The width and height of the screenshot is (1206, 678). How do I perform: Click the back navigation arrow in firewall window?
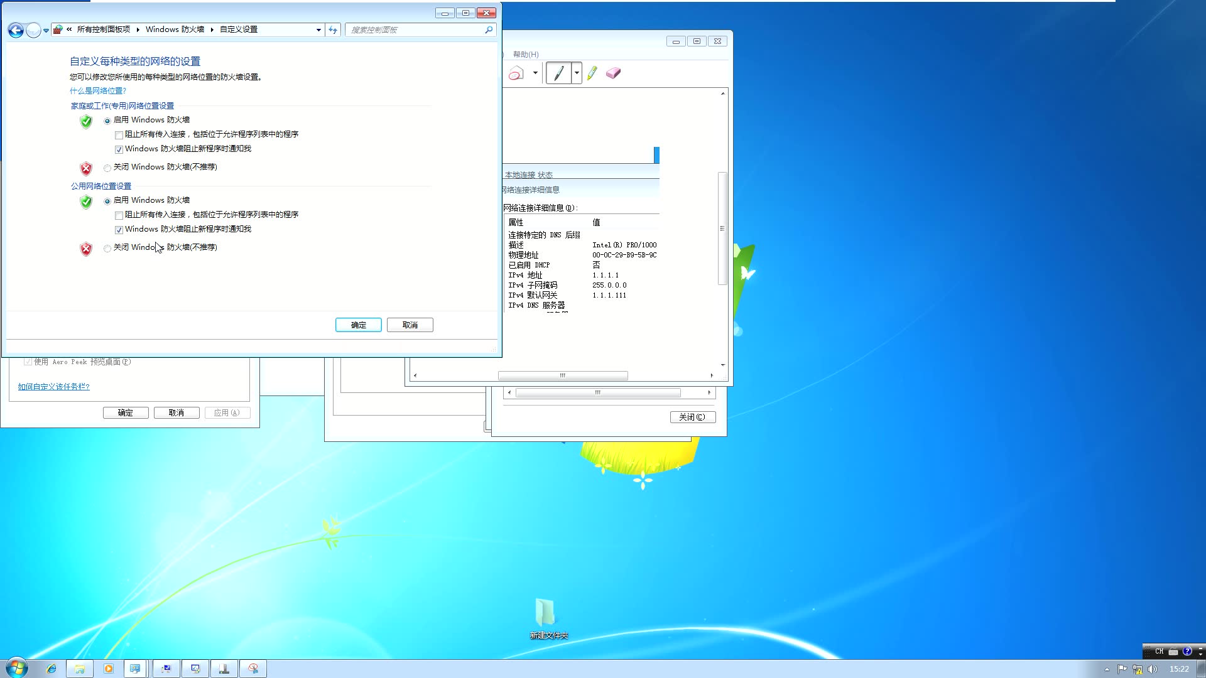[16, 30]
